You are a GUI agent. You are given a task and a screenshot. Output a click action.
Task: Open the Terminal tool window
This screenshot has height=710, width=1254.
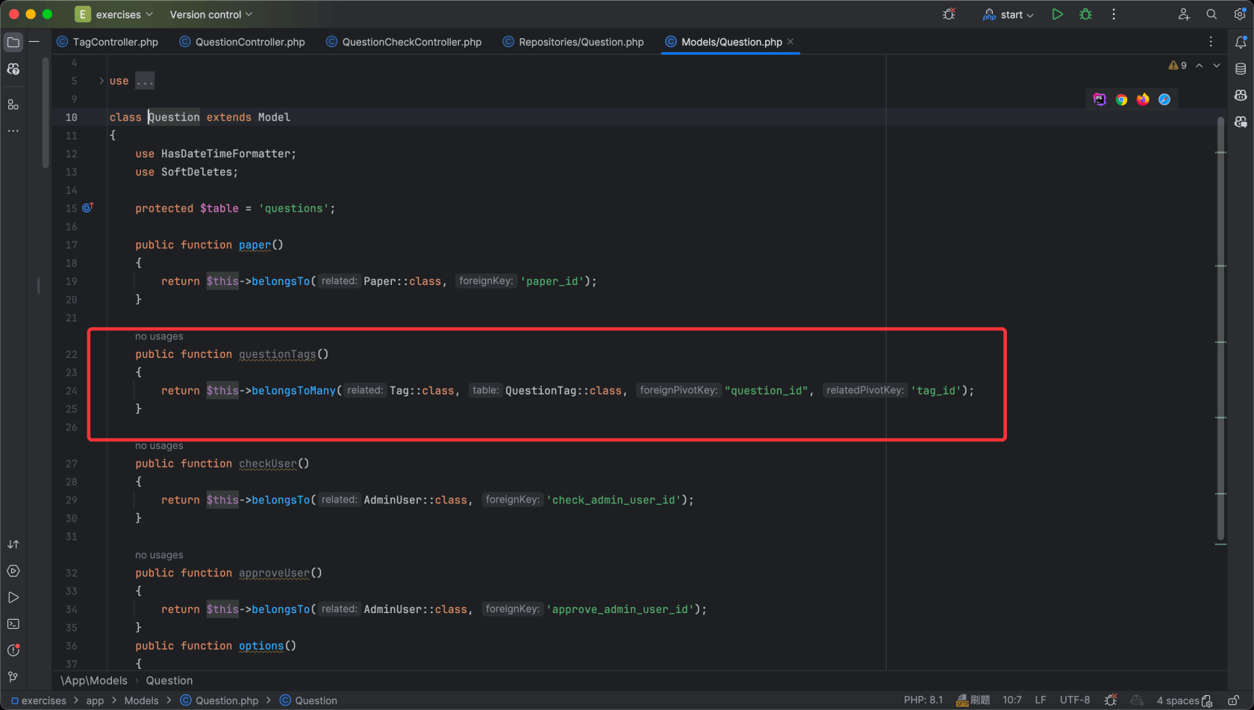pos(13,624)
